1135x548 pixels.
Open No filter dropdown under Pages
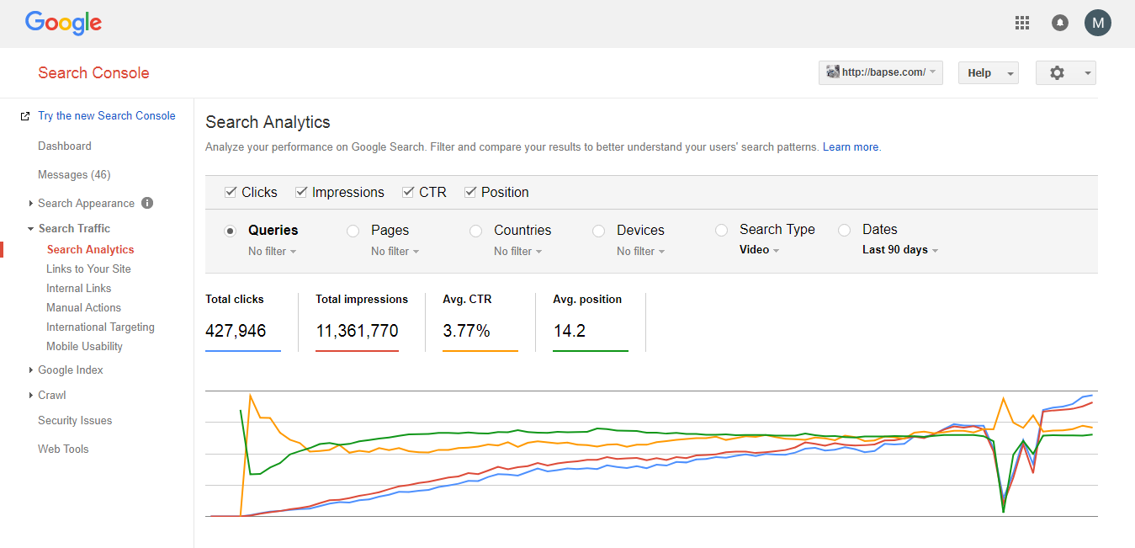click(x=395, y=251)
